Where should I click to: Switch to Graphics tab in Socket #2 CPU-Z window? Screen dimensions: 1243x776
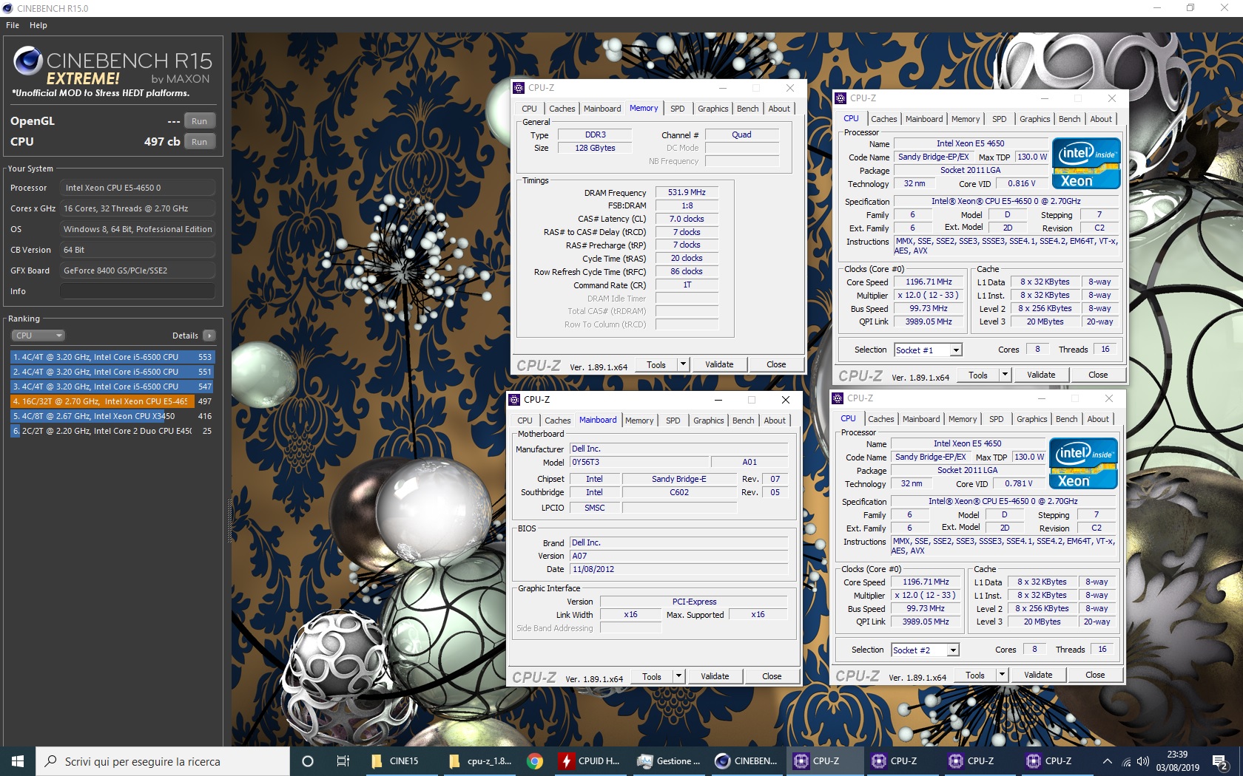pos(1031,419)
